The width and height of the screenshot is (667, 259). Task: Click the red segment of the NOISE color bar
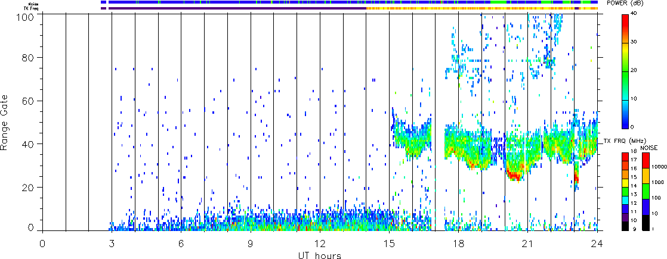coord(646,160)
